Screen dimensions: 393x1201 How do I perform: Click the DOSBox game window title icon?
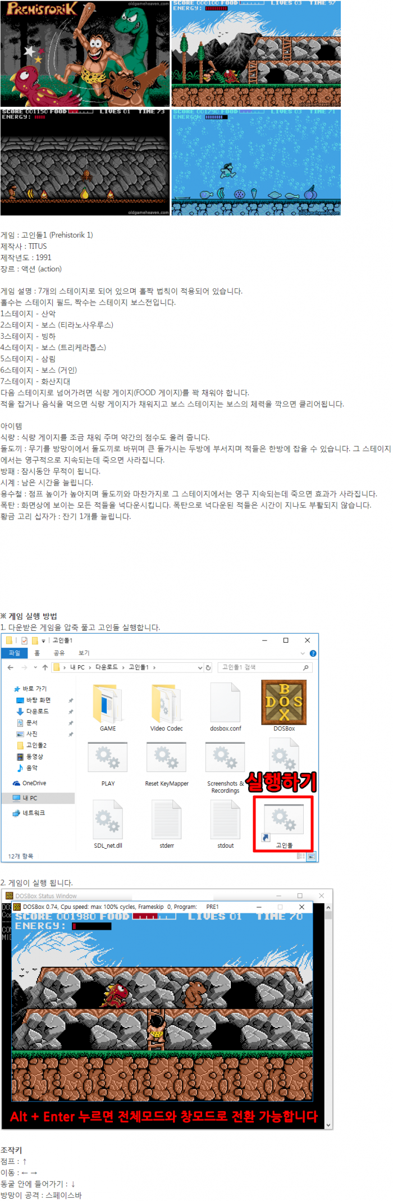click(17, 907)
